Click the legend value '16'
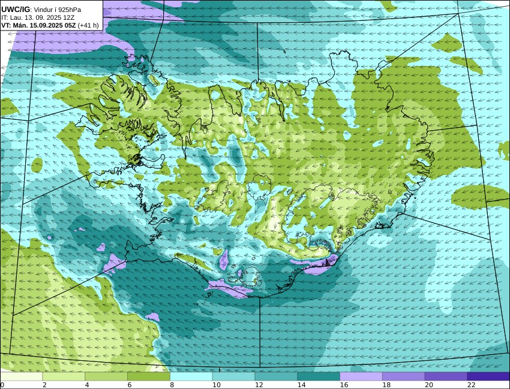The image size is (510, 389). (x=344, y=385)
